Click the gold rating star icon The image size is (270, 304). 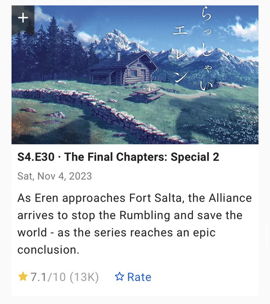click(22, 276)
